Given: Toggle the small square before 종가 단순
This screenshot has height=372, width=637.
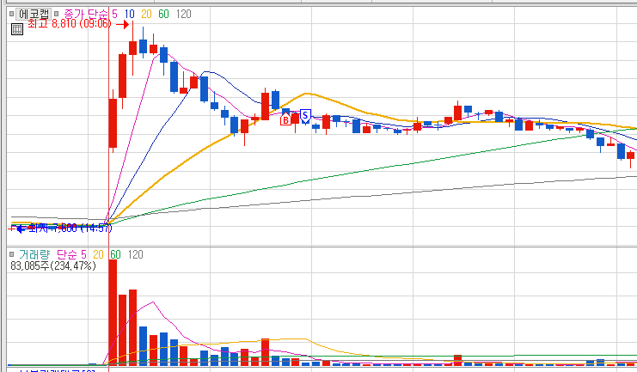Looking at the screenshot, I should [x=57, y=14].
